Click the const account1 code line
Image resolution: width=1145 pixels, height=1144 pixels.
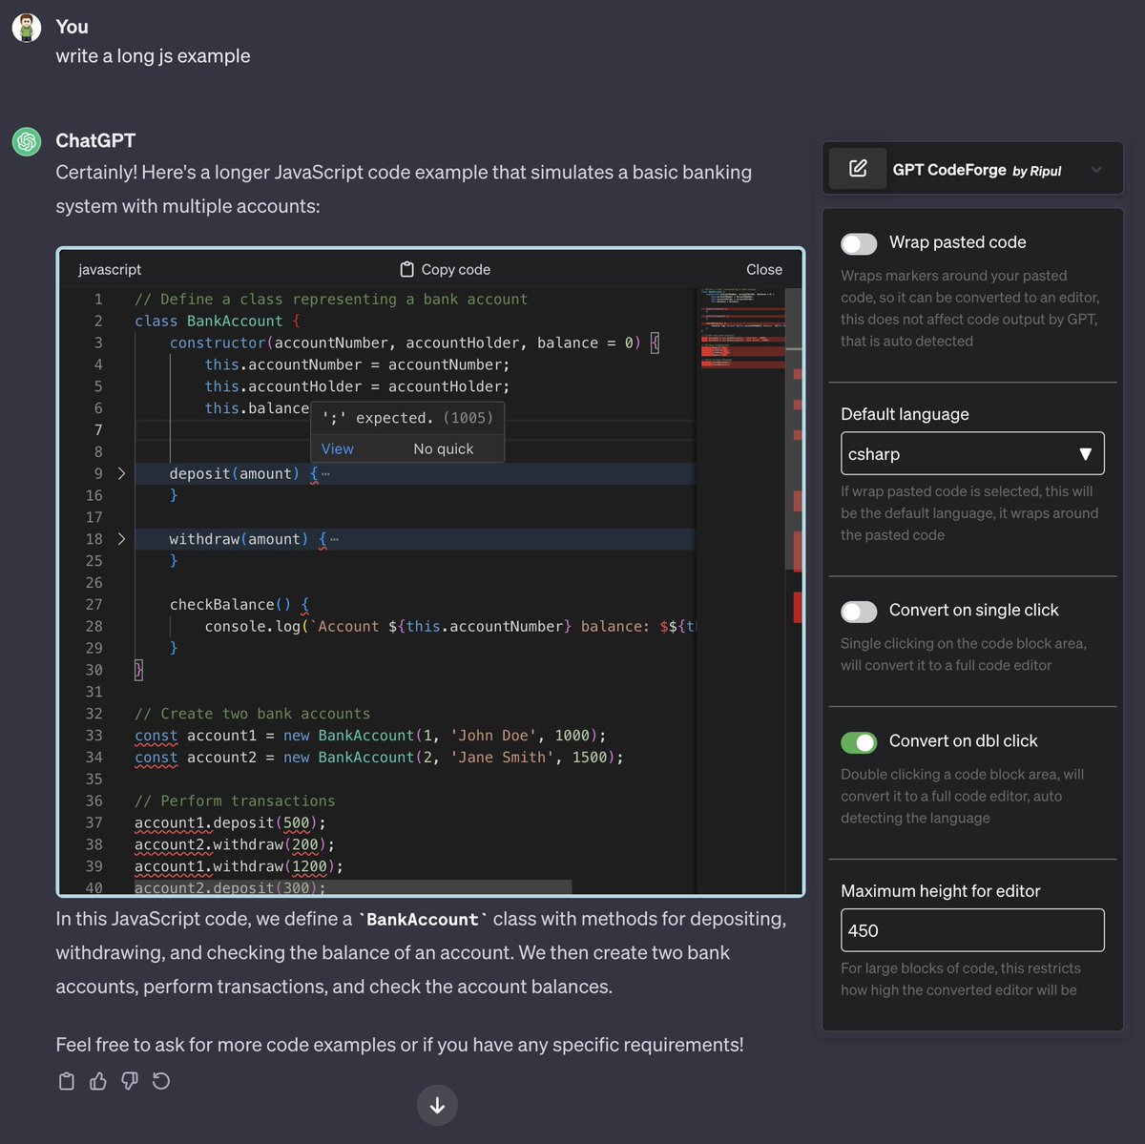pyautogui.click(x=370, y=736)
